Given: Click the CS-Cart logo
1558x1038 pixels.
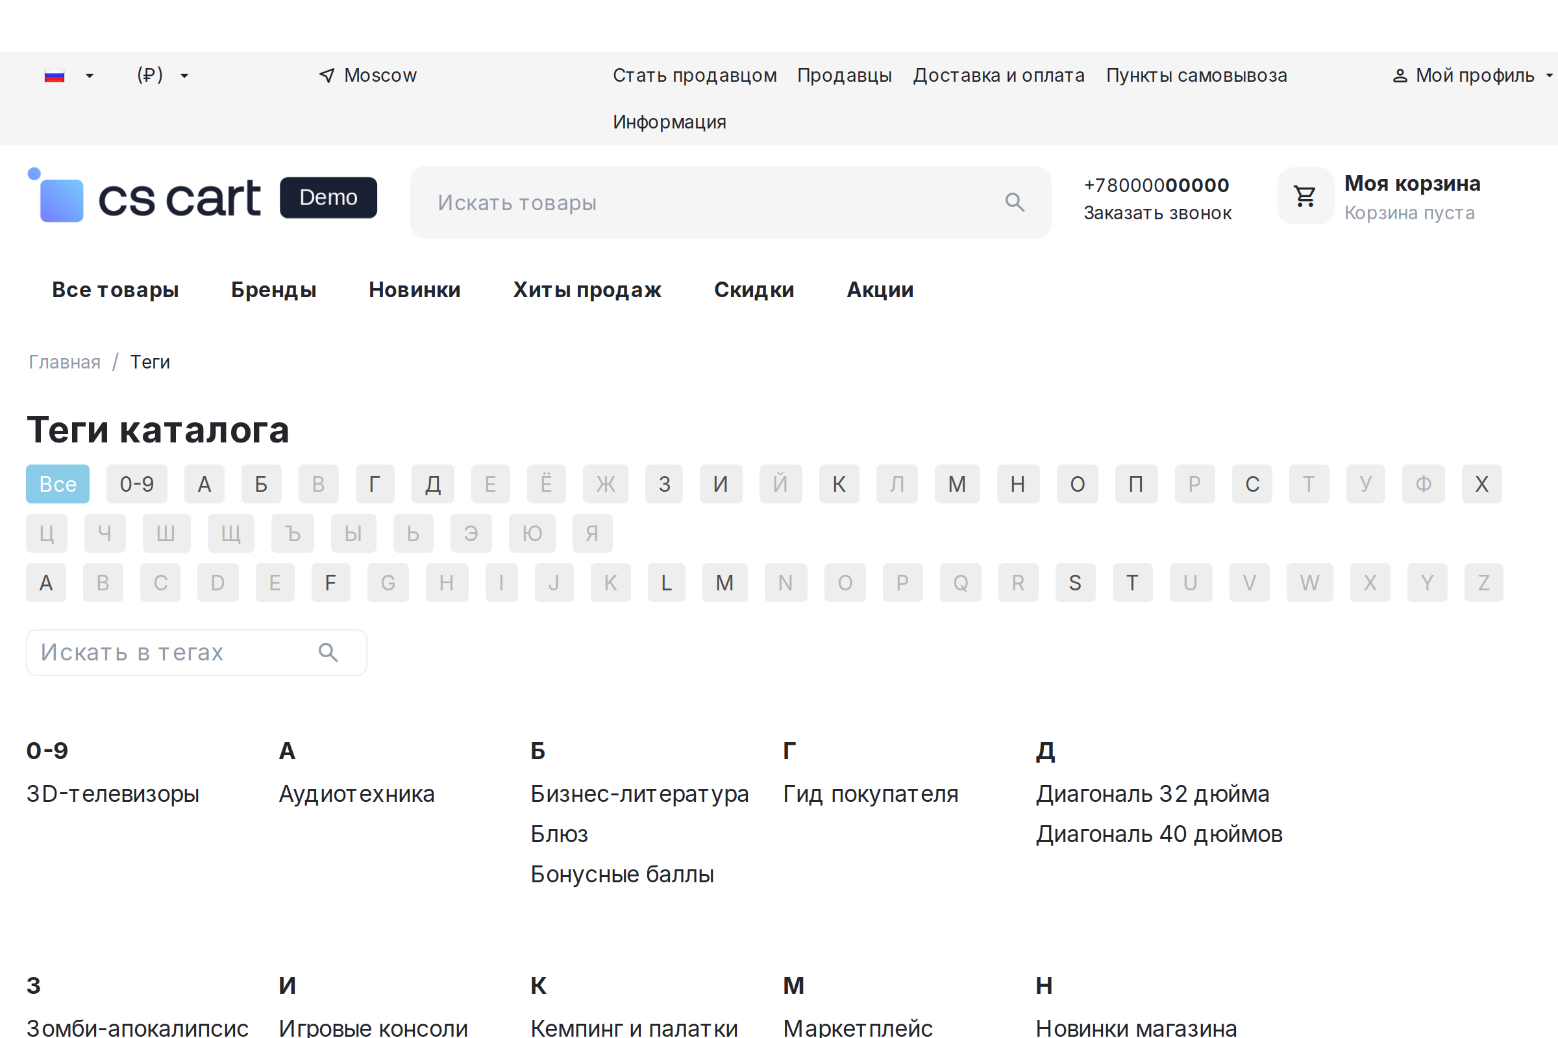Looking at the screenshot, I should point(202,195).
